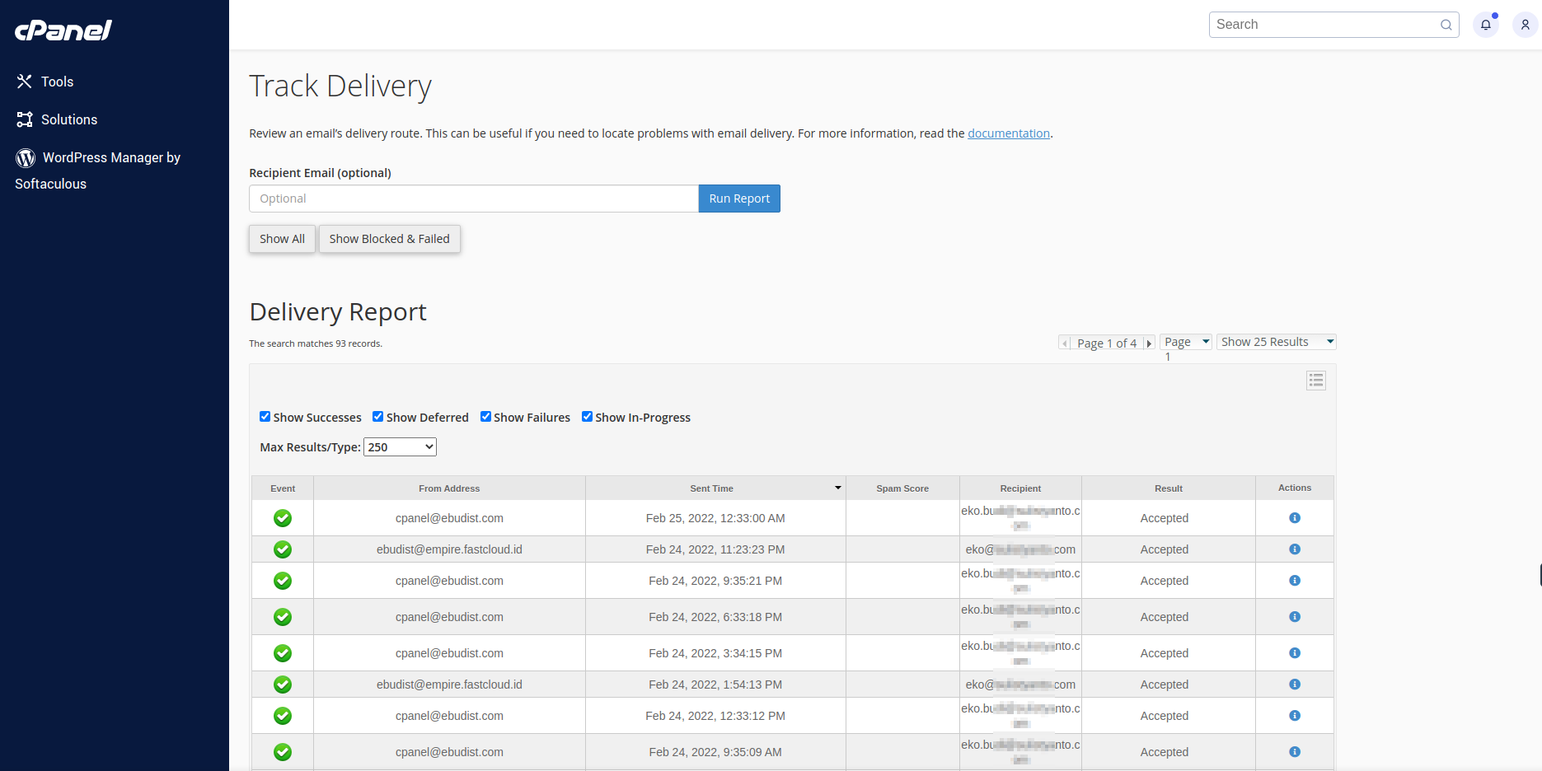The height and width of the screenshot is (771, 1542).
Task: Click success icon for 9:35:21 PM entry
Action: click(x=283, y=581)
